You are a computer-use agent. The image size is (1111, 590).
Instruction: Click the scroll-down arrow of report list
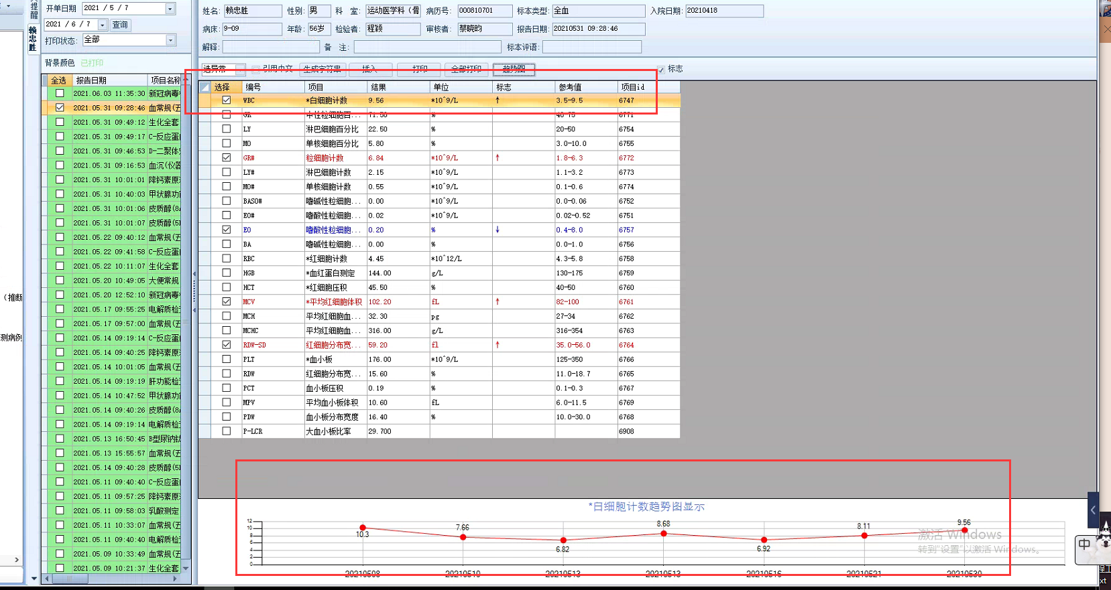click(186, 569)
